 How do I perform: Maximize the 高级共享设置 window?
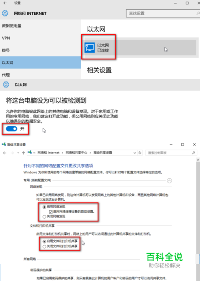click(x=183, y=144)
